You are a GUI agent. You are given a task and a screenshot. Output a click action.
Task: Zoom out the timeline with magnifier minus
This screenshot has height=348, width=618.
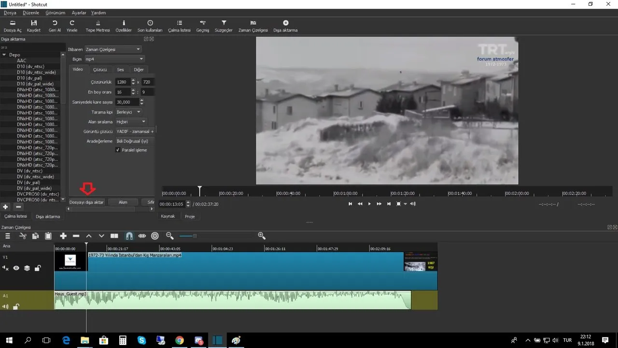pos(169,236)
